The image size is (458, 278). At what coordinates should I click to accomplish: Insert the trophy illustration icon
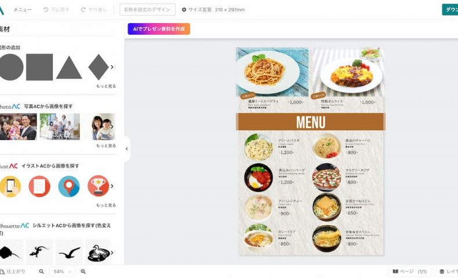(x=98, y=186)
